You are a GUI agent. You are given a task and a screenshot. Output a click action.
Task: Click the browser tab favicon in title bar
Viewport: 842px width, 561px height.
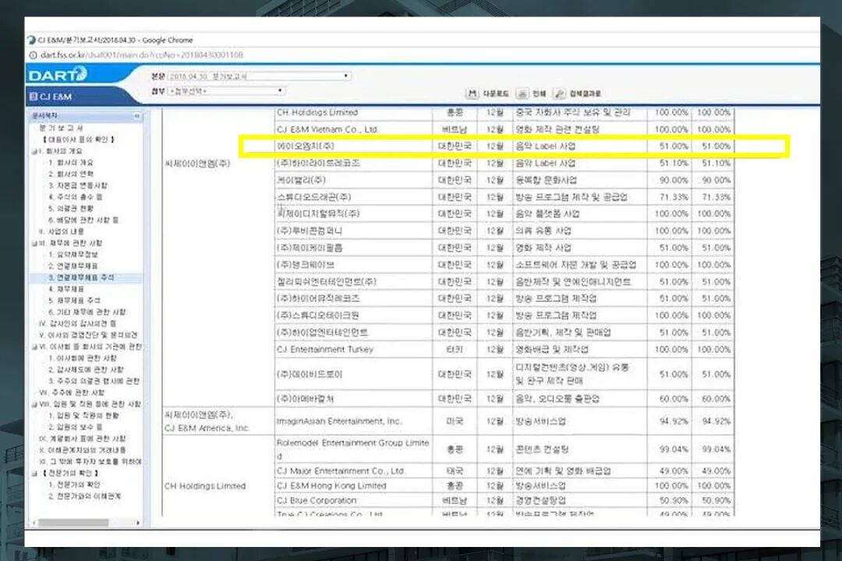click(31, 40)
